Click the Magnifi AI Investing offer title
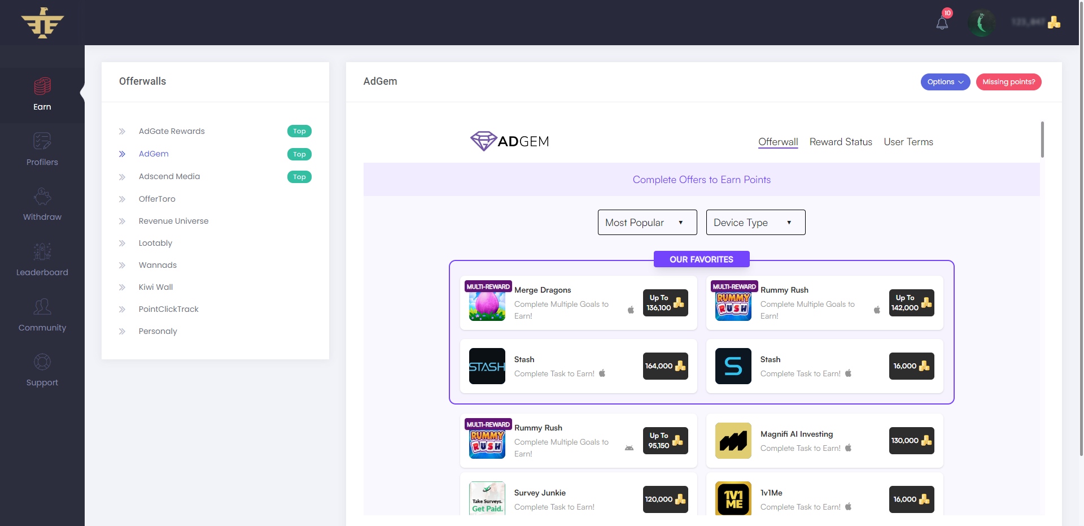1084x526 pixels. [x=797, y=434]
